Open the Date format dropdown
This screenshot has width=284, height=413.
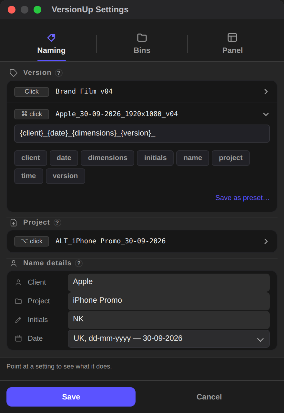169,339
